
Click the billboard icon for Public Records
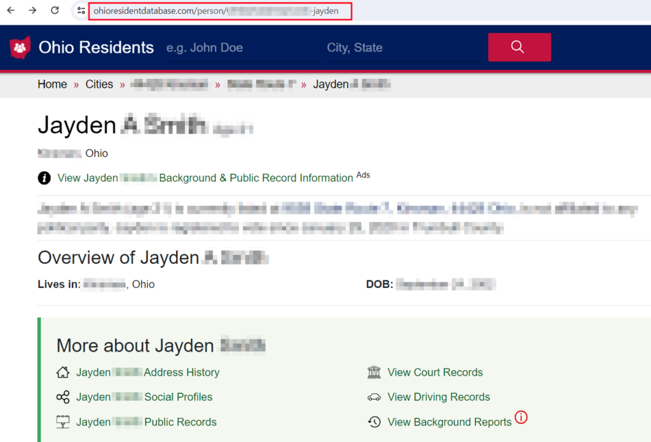pos(63,422)
